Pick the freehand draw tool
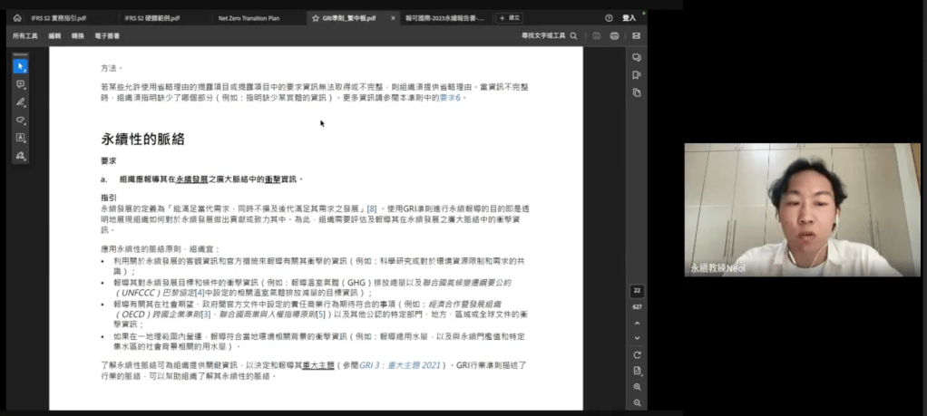 click(x=20, y=120)
